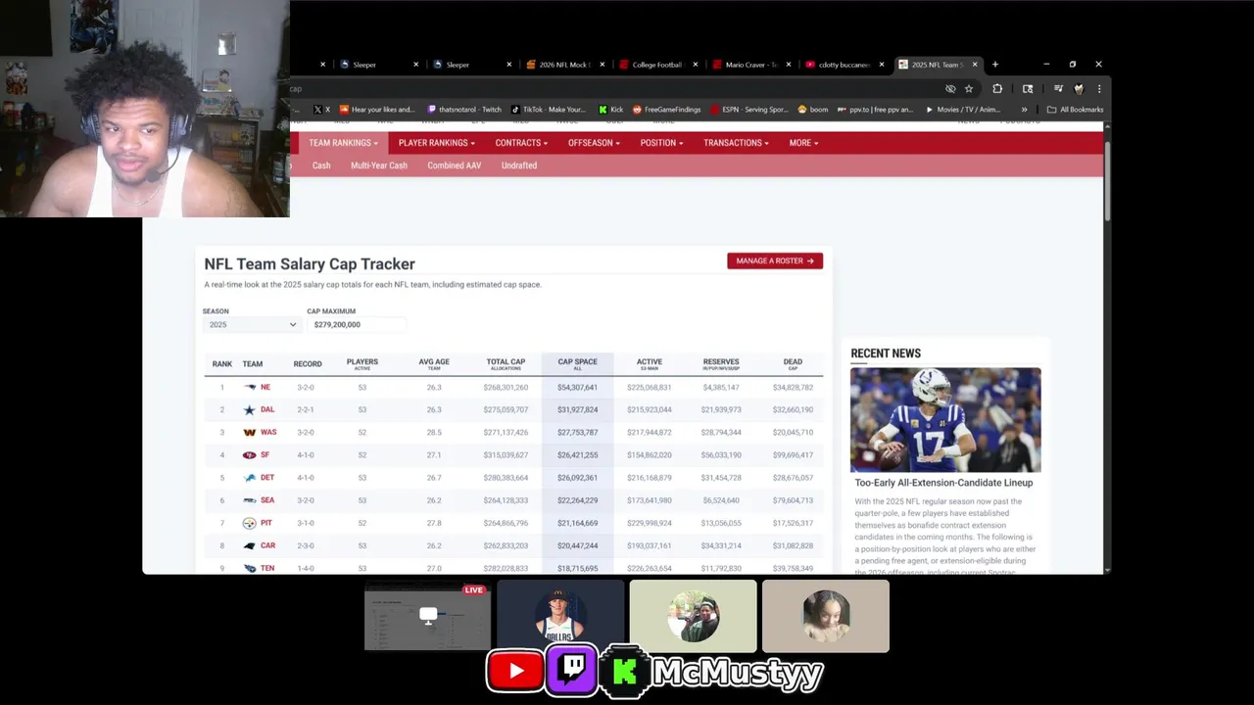The image size is (1254, 705).
Task: Click the Commanders logo in the WAS row
Action: [249, 433]
